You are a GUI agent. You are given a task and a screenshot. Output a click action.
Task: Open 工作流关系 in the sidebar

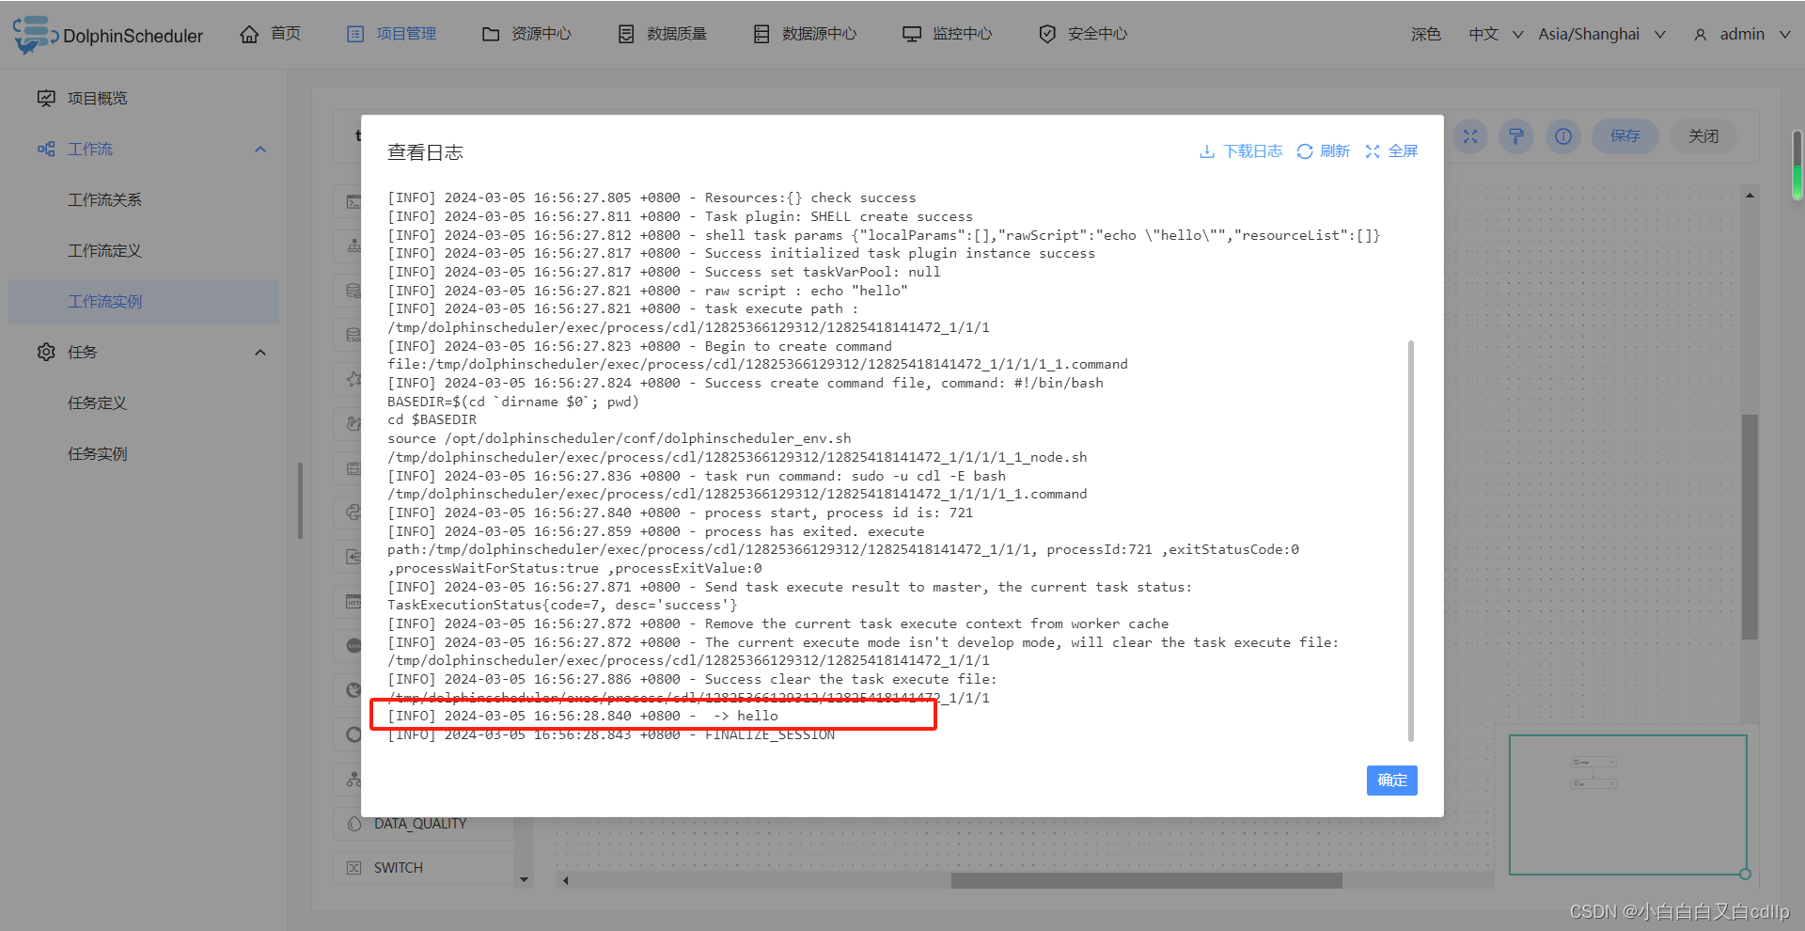(144, 200)
